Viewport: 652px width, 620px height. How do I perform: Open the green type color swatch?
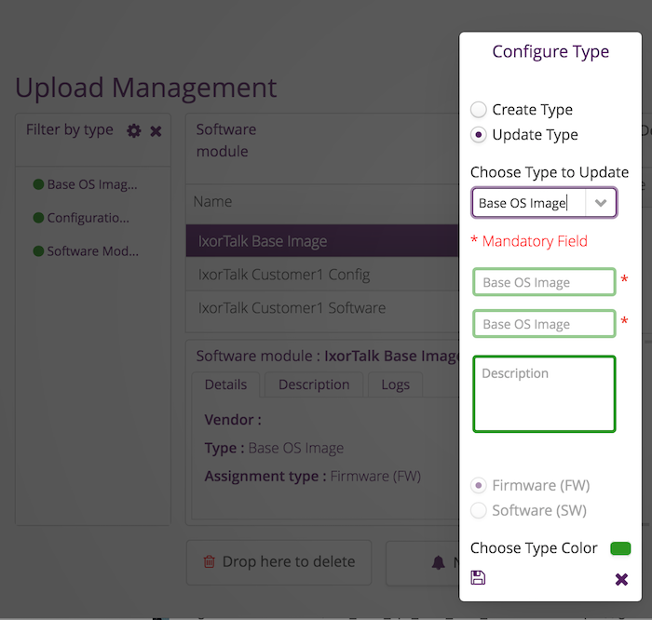(x=620, y=548)
